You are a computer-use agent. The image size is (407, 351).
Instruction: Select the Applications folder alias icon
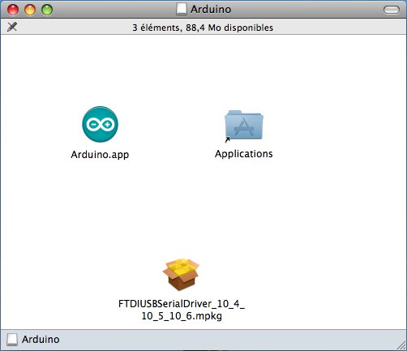tap(244, 125)
